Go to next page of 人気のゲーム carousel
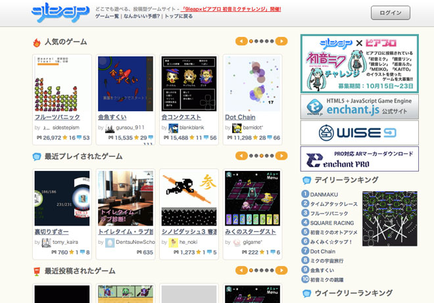Image resolution: width=434 pixels, height=303 pixels. [281, 41]
